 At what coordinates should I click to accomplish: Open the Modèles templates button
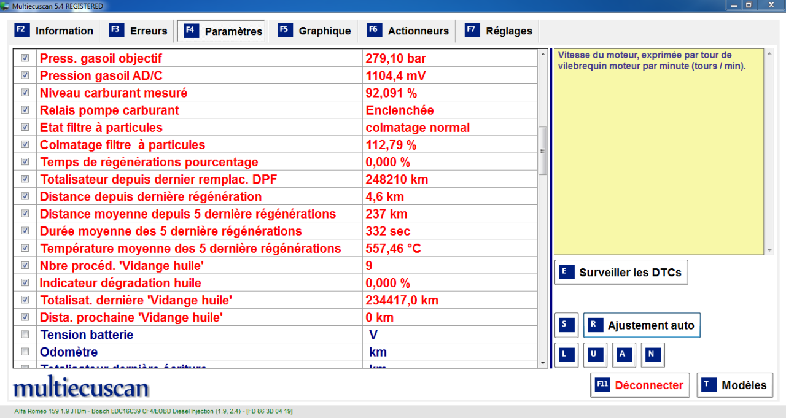(734, 385)
